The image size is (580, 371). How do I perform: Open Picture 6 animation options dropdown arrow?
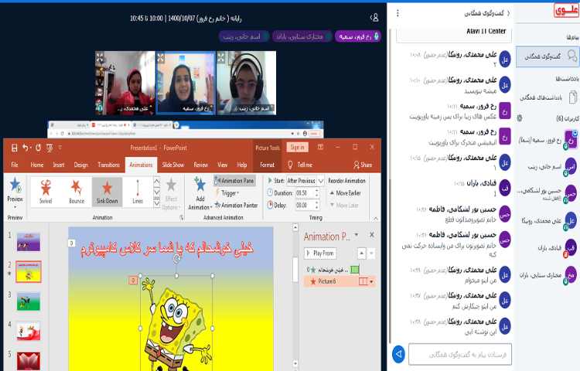371,281
